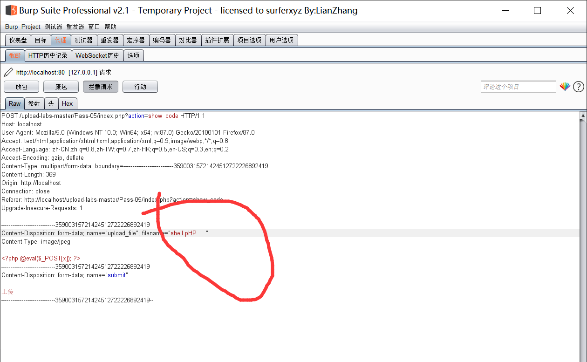Screen dimensions: 587x362
Task: Click the Referer header line
Action: point(112,200)
